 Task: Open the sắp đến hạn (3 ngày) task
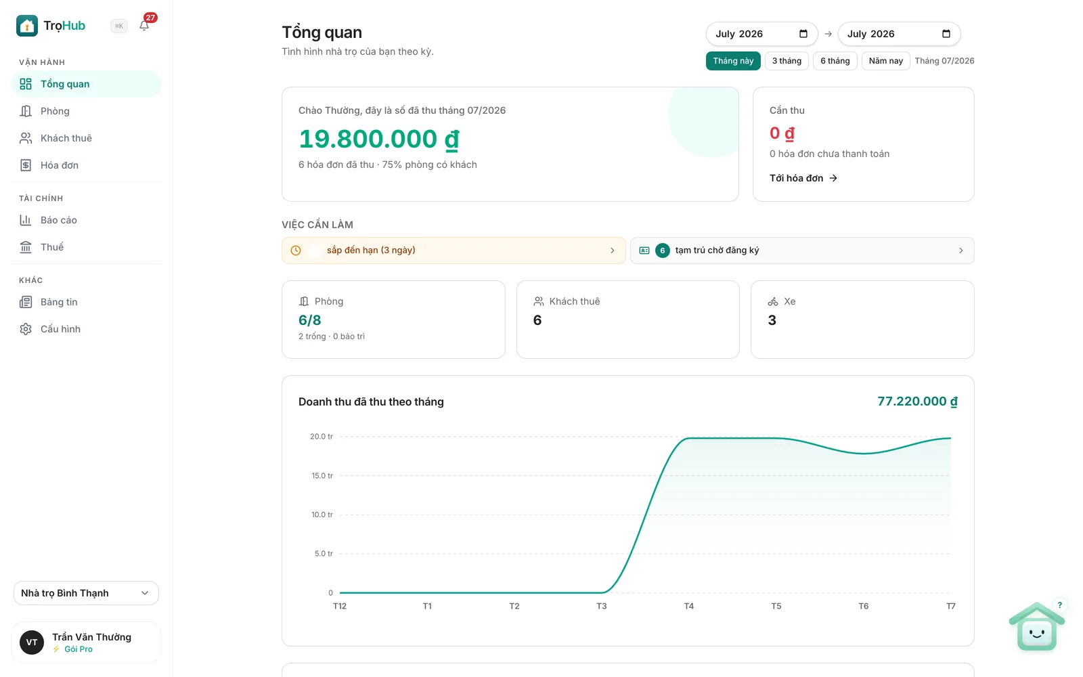pos(454,250)
